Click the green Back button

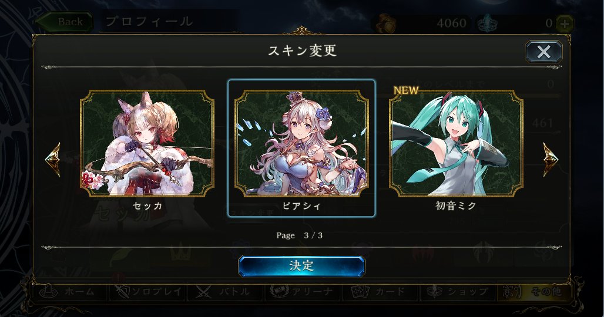pos(65,22)
